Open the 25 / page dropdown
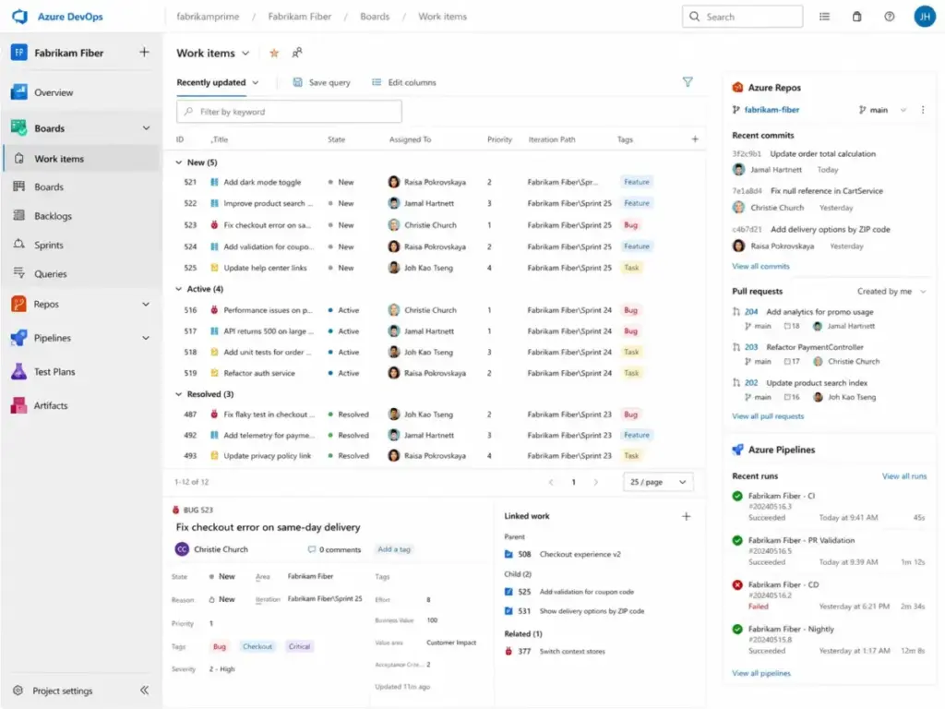945x709 pixels. (658, 482)
